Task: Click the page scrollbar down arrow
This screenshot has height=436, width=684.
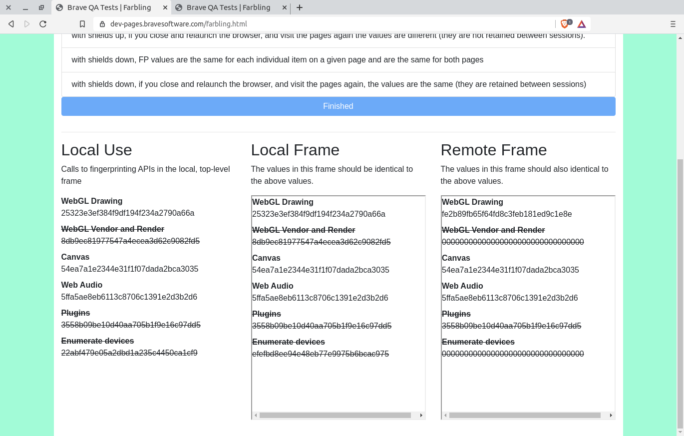Action: (680, 433)
